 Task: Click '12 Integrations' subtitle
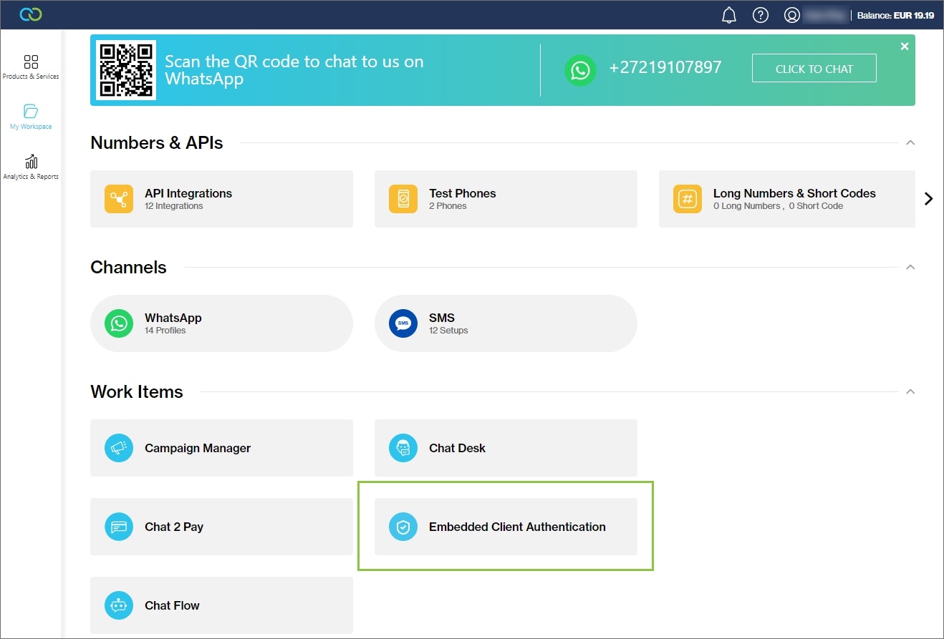[x=174, y=206]
